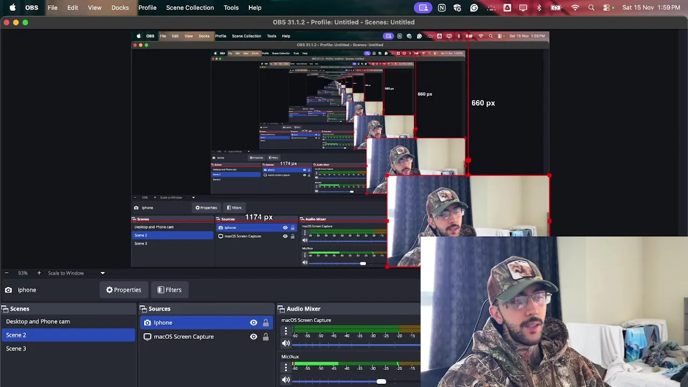
Task: Click the Audio Mixer dock header icon
Action: 281,309
